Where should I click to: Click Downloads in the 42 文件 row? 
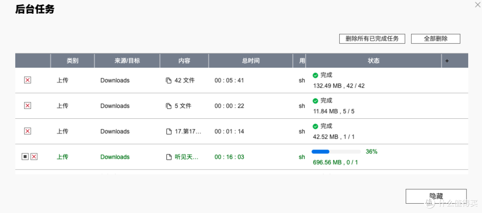115,80
